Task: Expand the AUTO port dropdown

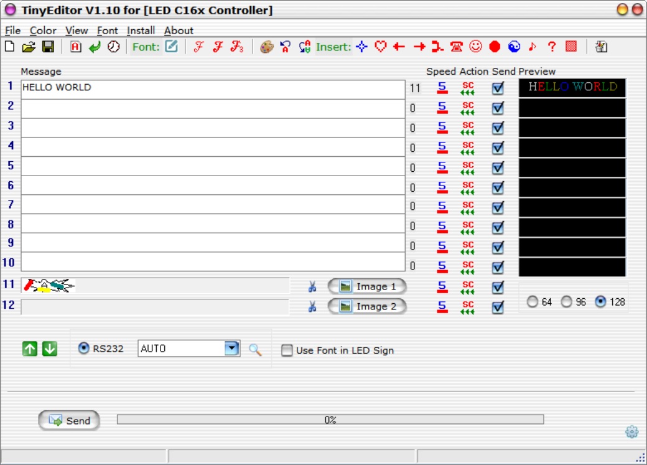Action: point(232,348)
